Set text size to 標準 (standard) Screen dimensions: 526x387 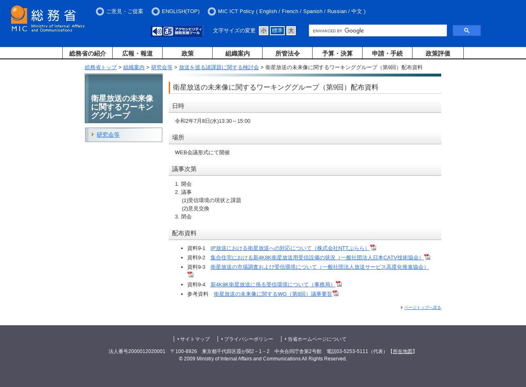point(277,31)
